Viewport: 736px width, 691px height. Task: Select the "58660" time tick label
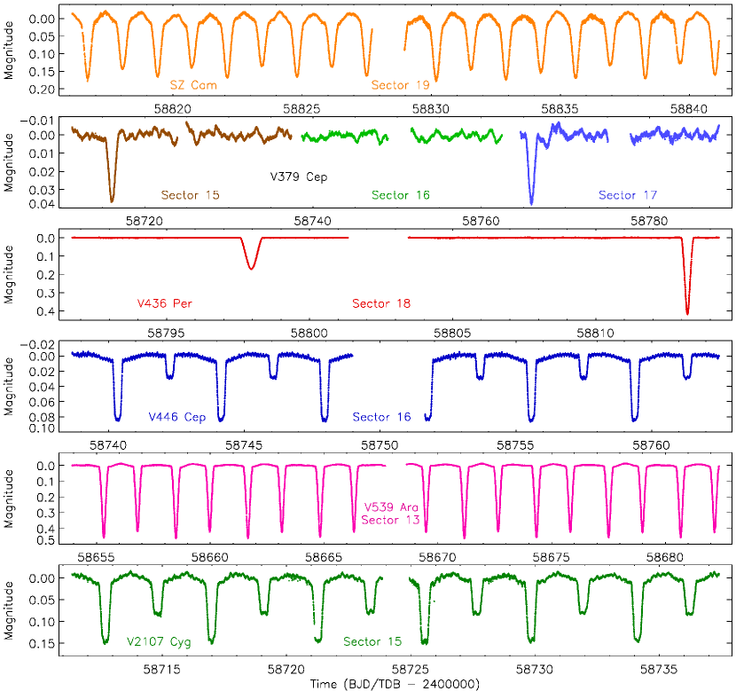210,557
